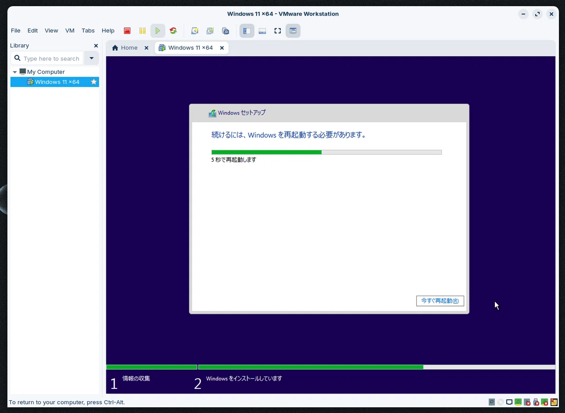Screen dimensions: 565x413
Task: Open the Snapshot Manager icon
Action: pyautogui.click(x=226, y=31)
